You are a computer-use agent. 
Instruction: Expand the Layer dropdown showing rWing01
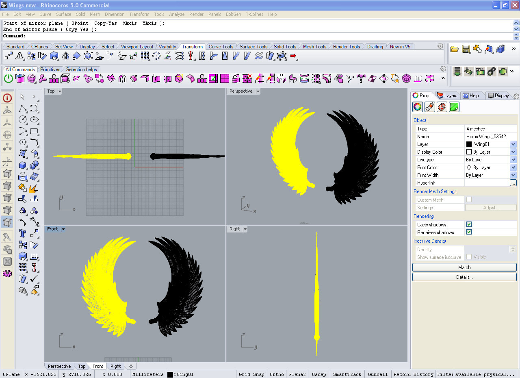[513, 144]
